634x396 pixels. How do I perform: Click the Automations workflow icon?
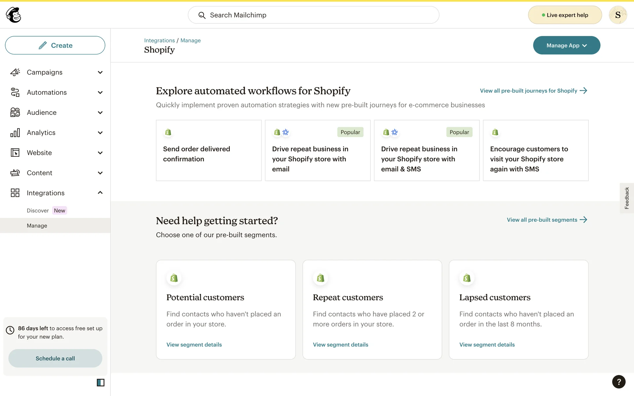pos(15,92)
